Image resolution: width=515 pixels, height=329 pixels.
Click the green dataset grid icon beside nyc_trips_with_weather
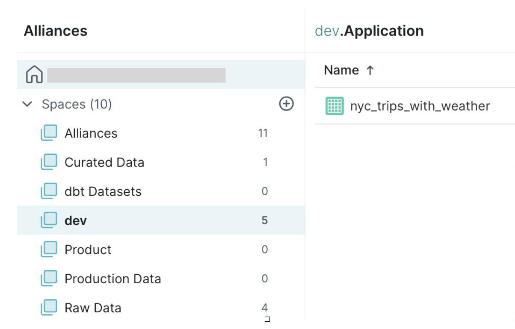tap(334, 106)
